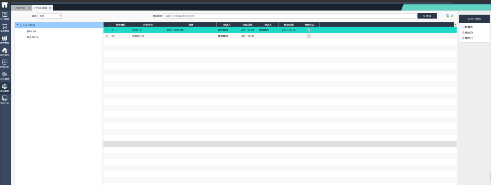Collapse the 行业分类组 tree node
This screenshot has width=491, height=185.
click(x=17, y=25)
